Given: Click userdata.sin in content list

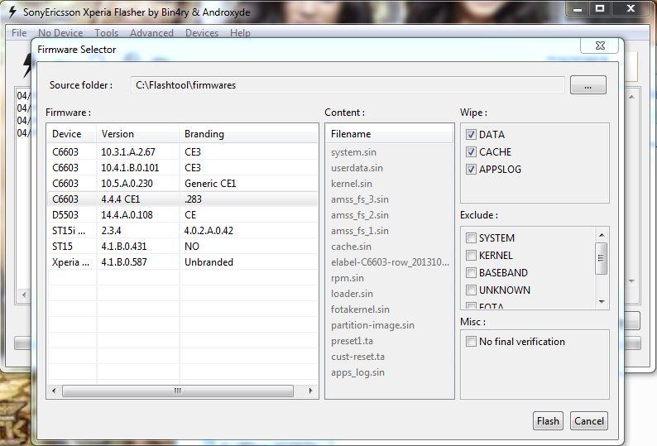Looking at the screenshot, I should 357,168.
